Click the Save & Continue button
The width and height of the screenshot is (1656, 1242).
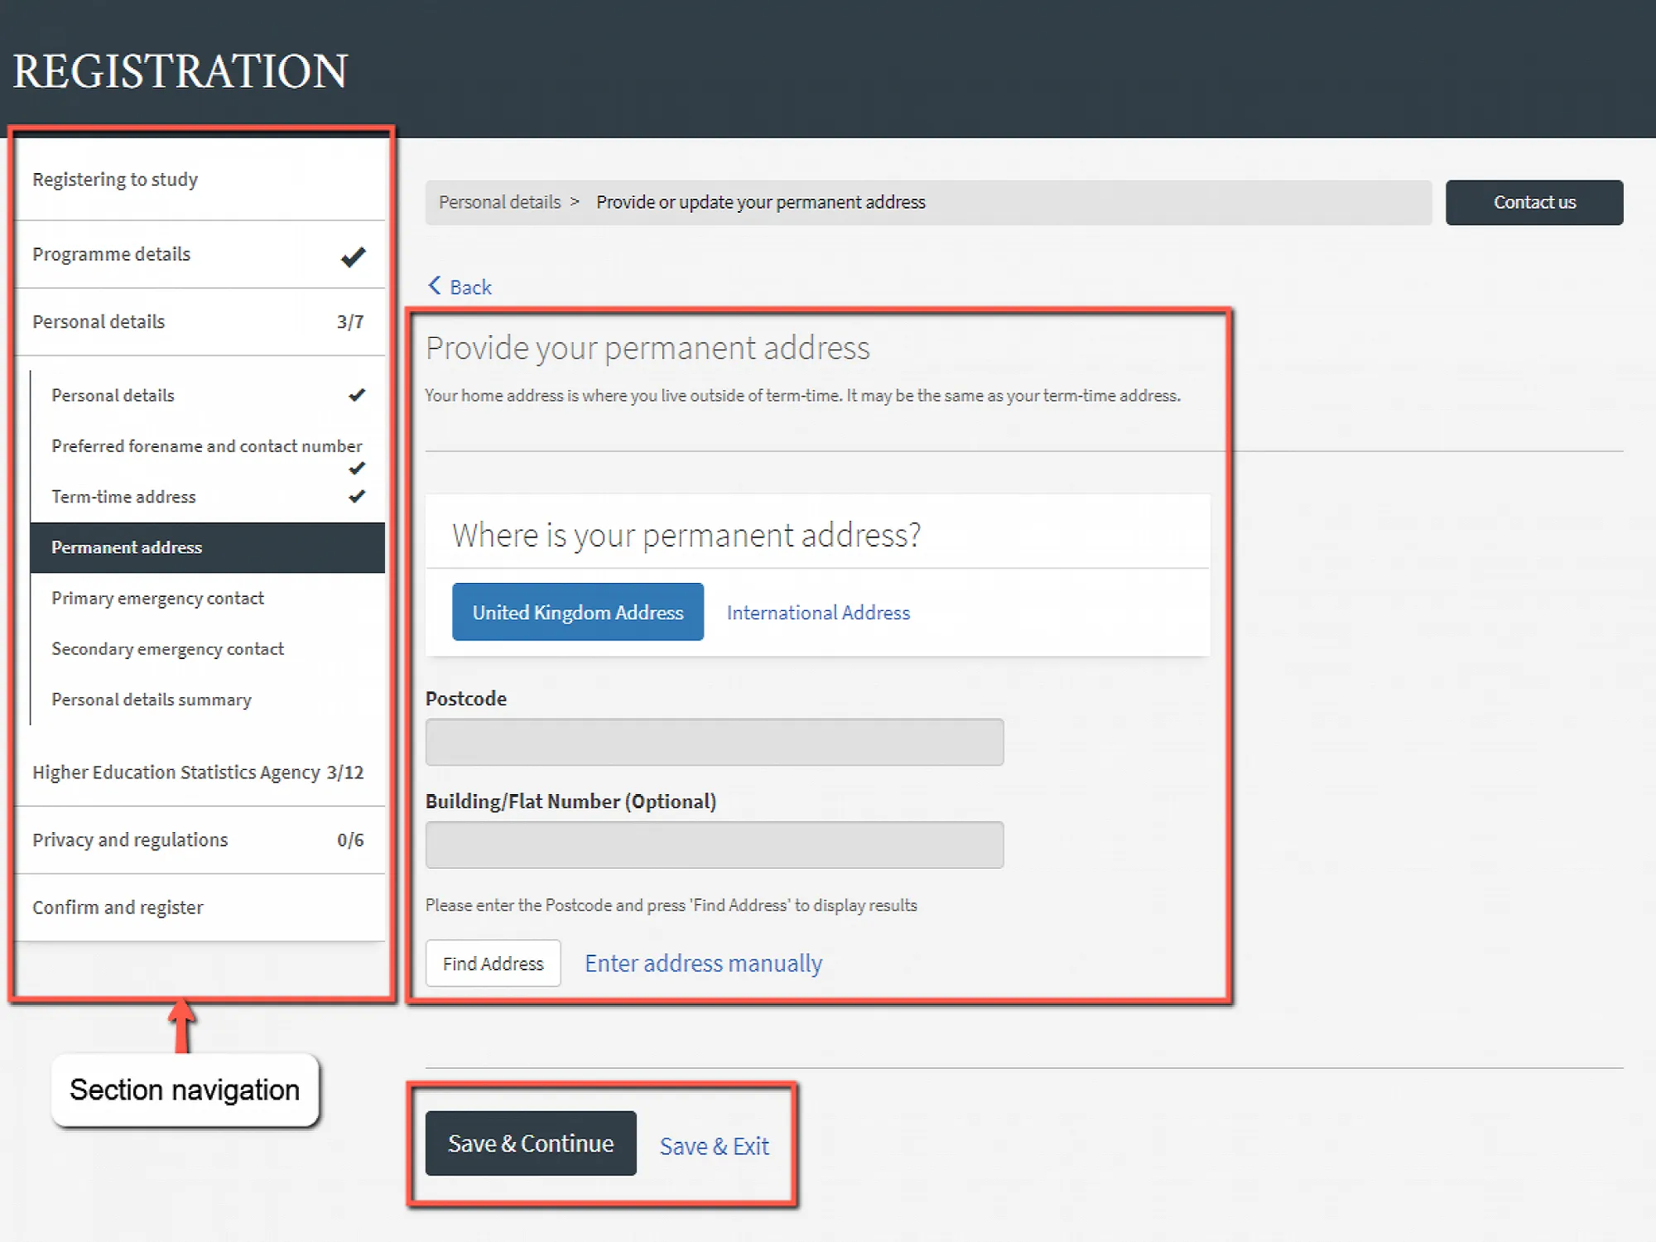click(530, 1143)
